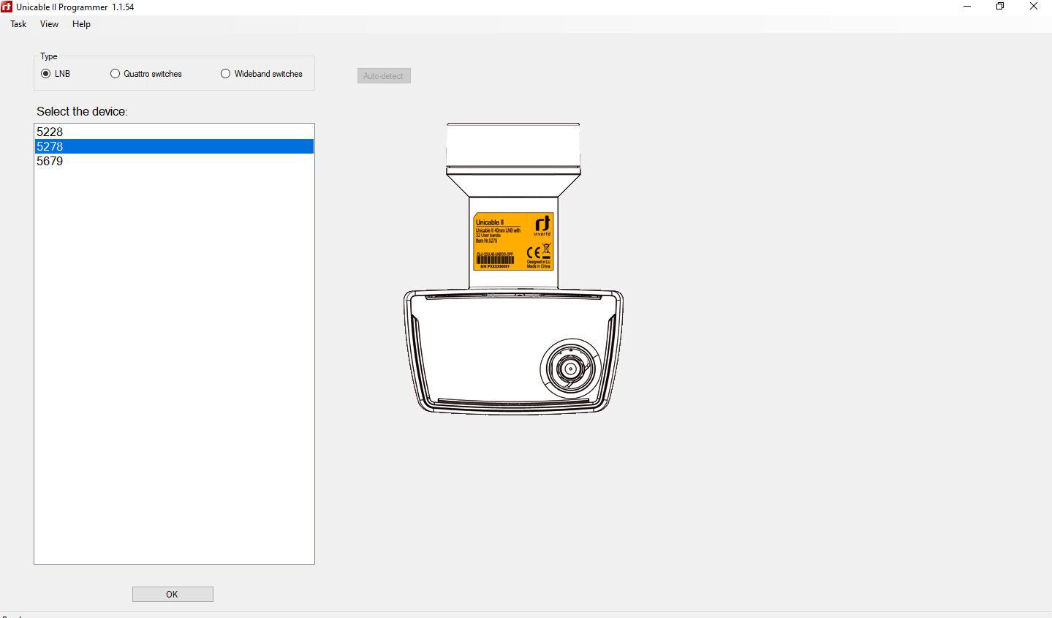The width and height of the screenshot is (1052, 618).
Task: Select device 5679 from the list
Action: pyautogui.click(x=50, y=162)
